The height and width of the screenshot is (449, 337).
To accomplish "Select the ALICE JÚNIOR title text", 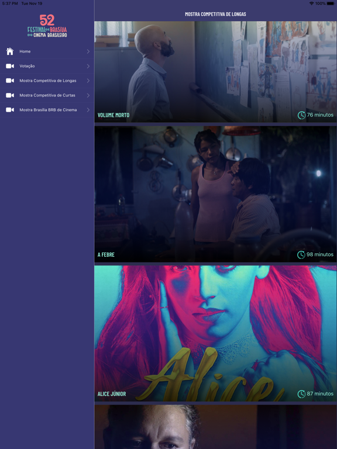I will [x=112, y=394].
